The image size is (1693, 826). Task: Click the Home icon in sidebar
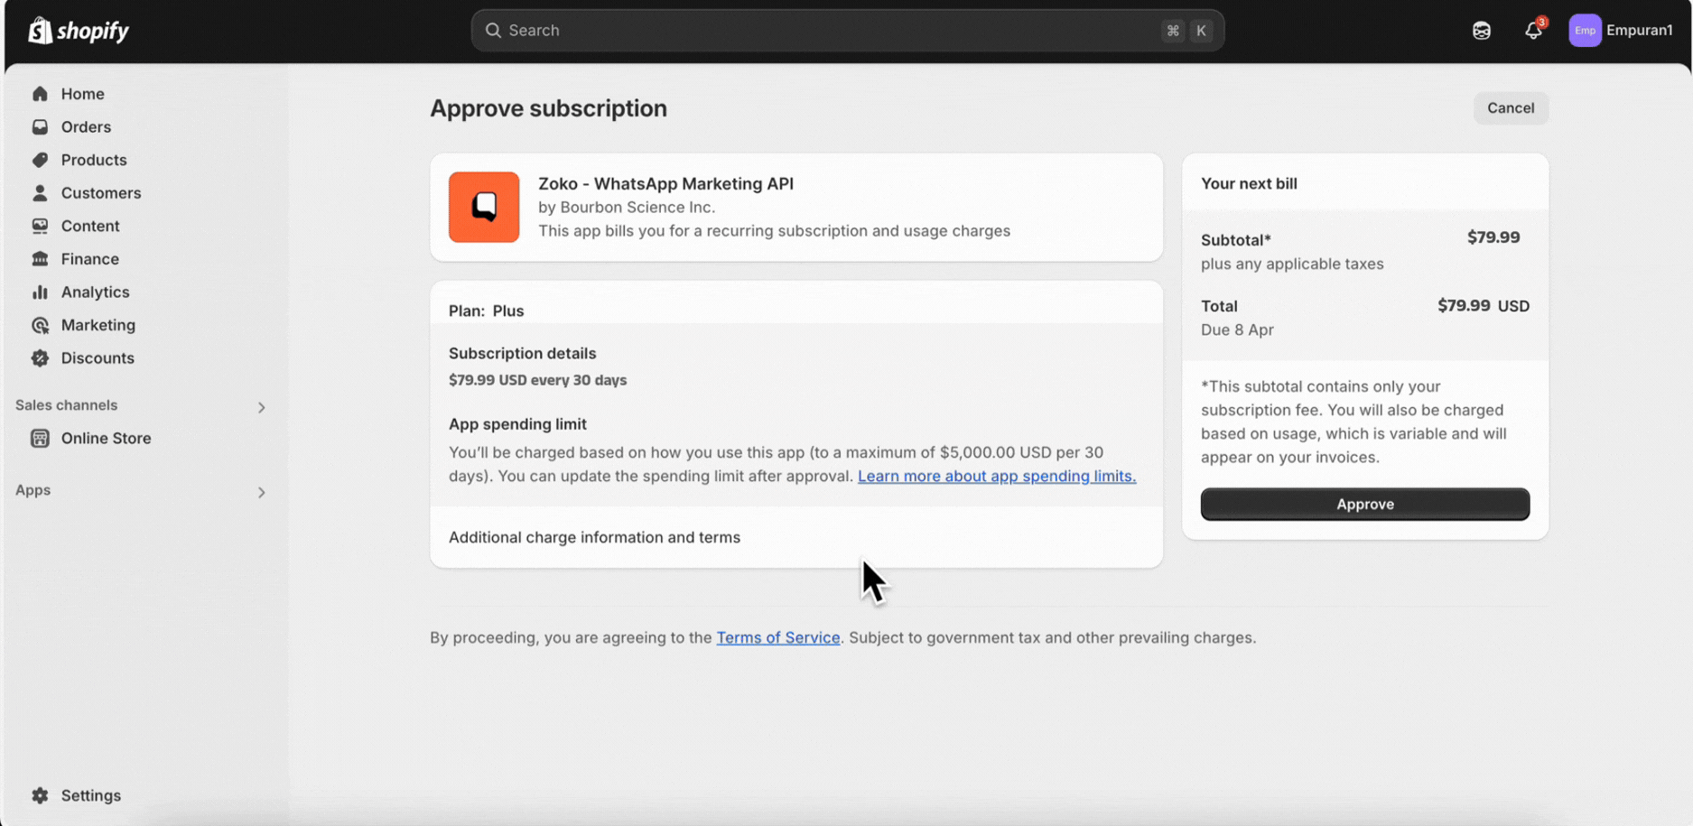coord(40,94)
